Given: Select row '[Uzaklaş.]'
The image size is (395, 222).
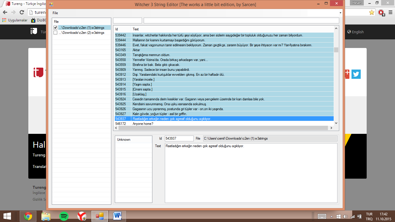Looking at the screenshot, I should pos(224,94).
